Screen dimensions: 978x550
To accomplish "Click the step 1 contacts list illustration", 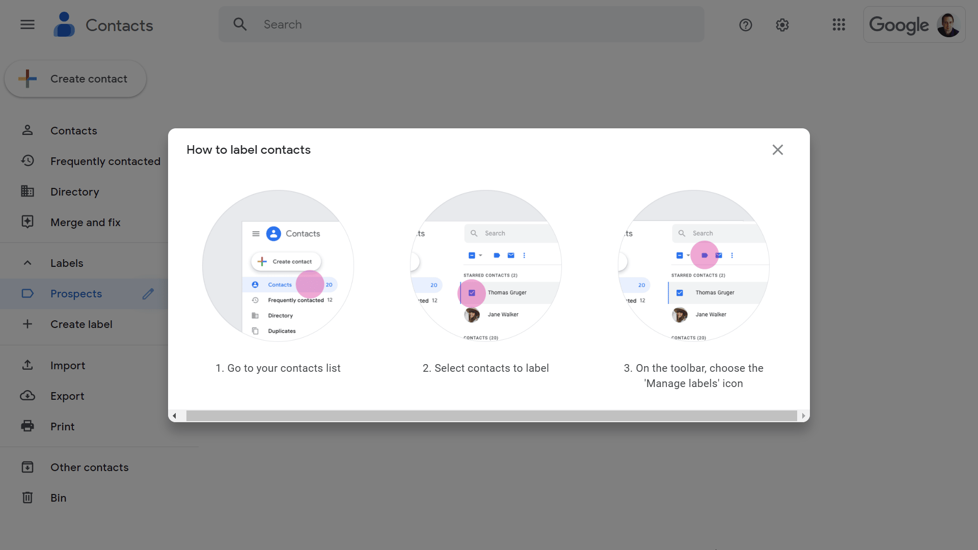I will pos(278,266).
